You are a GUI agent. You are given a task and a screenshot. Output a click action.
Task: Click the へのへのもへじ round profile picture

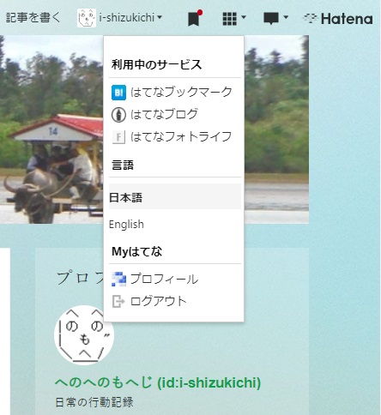tap(84, 335)
